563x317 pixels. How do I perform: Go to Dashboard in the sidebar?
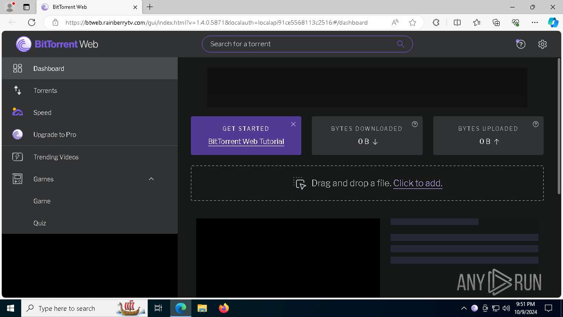pyautogui.click(x=90, y=68)
